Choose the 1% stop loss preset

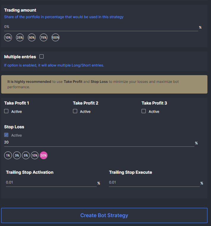pyautogui.click(x=8, y=155)
